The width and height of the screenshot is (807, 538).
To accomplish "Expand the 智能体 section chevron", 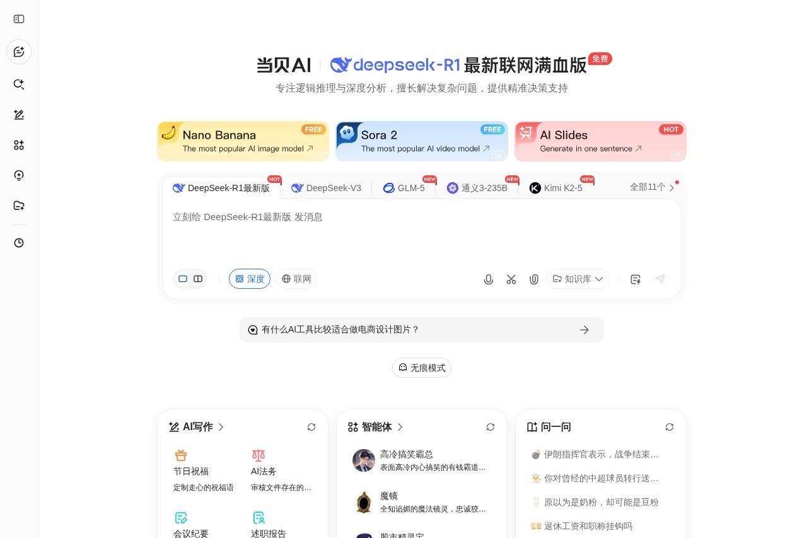I will (x=400, y=427).
